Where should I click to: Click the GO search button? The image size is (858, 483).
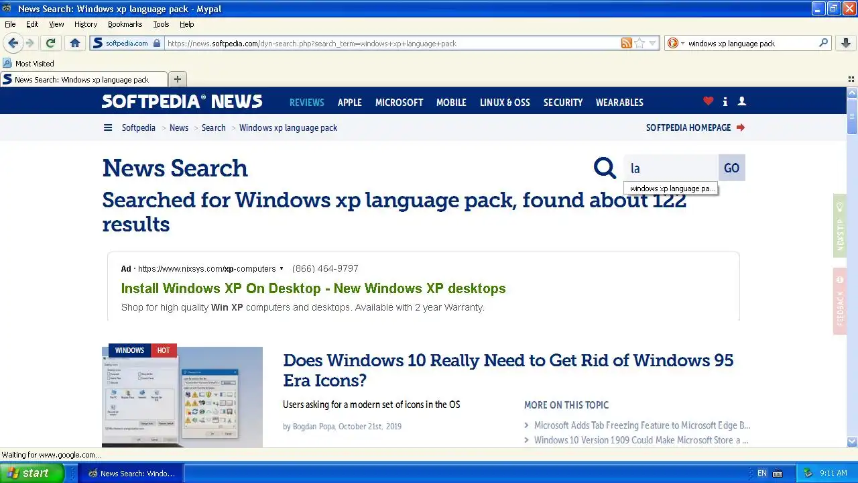point(731,168)
